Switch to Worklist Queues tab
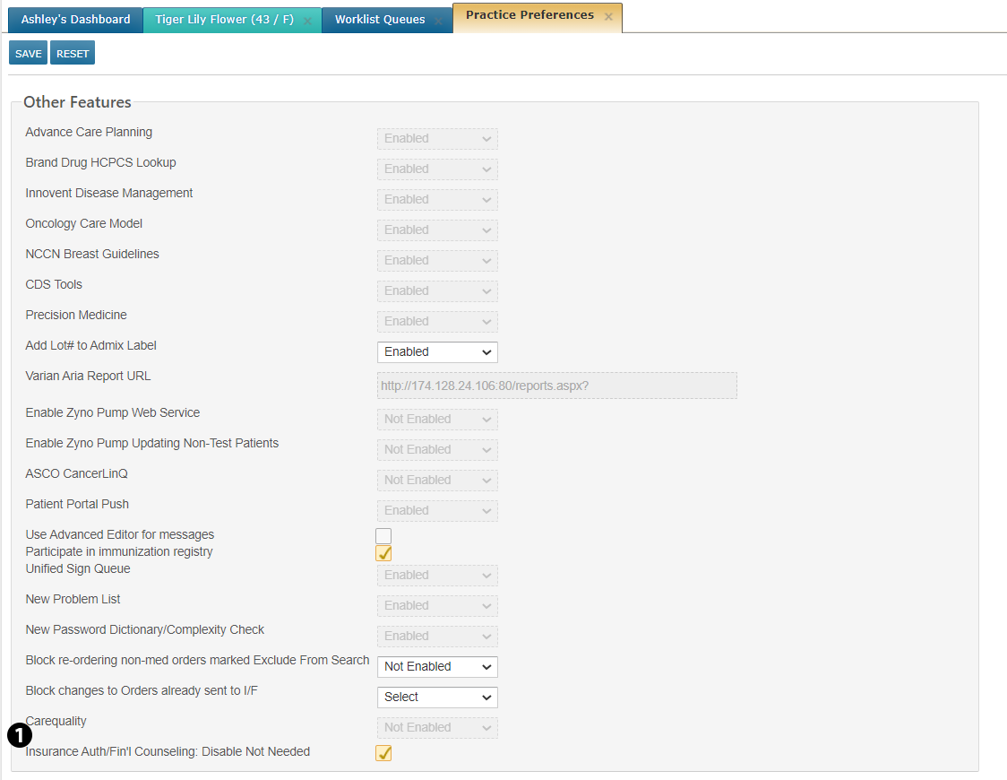The width and height of the screenshot is (1007, 780). pyautogui.click(x=380, y=20)
